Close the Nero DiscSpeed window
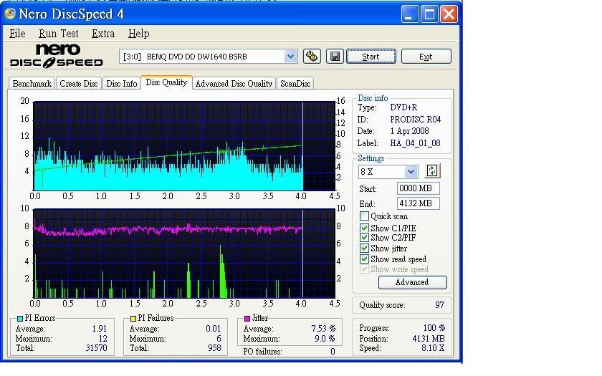602x376 pixels. [449, 14]
